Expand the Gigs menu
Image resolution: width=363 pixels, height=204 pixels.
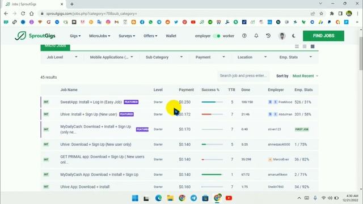[x=75, y=36]
